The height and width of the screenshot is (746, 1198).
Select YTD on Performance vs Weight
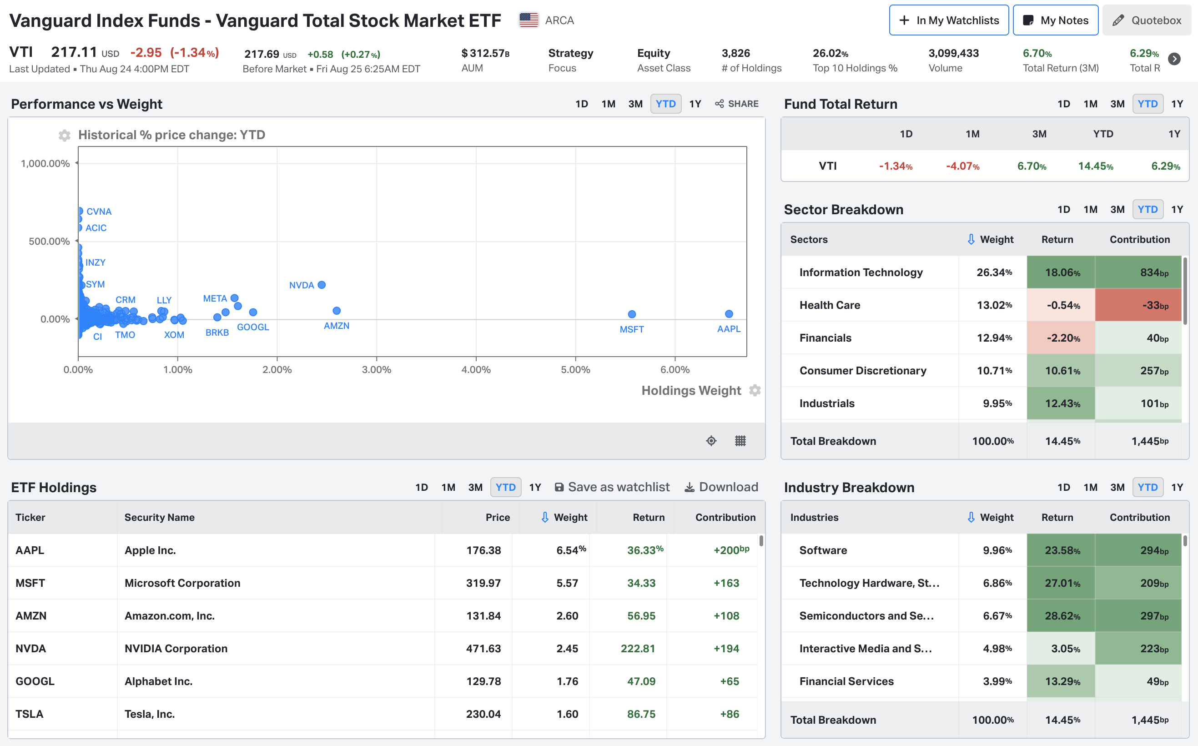(x=666, y=104)
